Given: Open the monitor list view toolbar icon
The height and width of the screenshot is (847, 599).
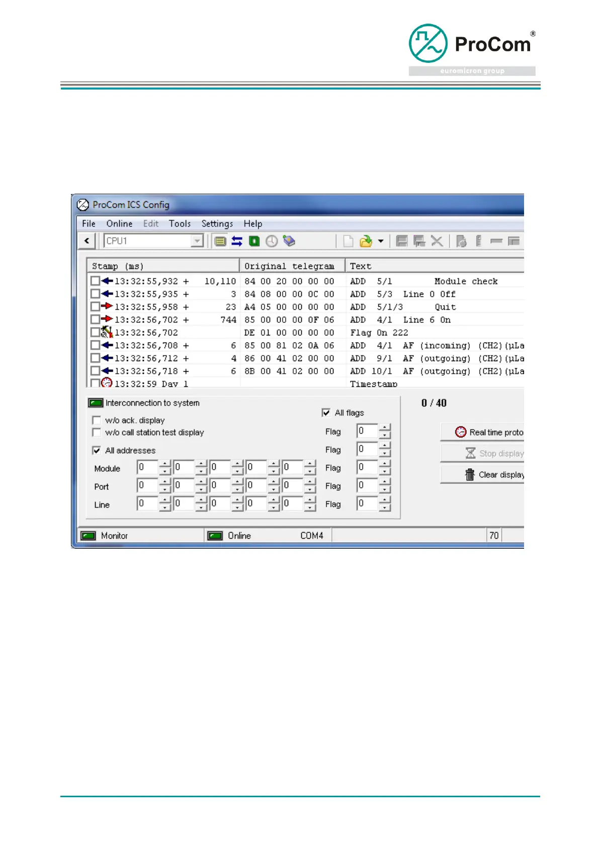Looking at the screenshot, I should point(220,241).
